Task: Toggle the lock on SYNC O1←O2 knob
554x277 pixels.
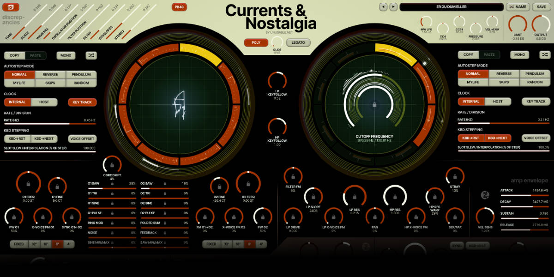Action: (x=72, y=217)
